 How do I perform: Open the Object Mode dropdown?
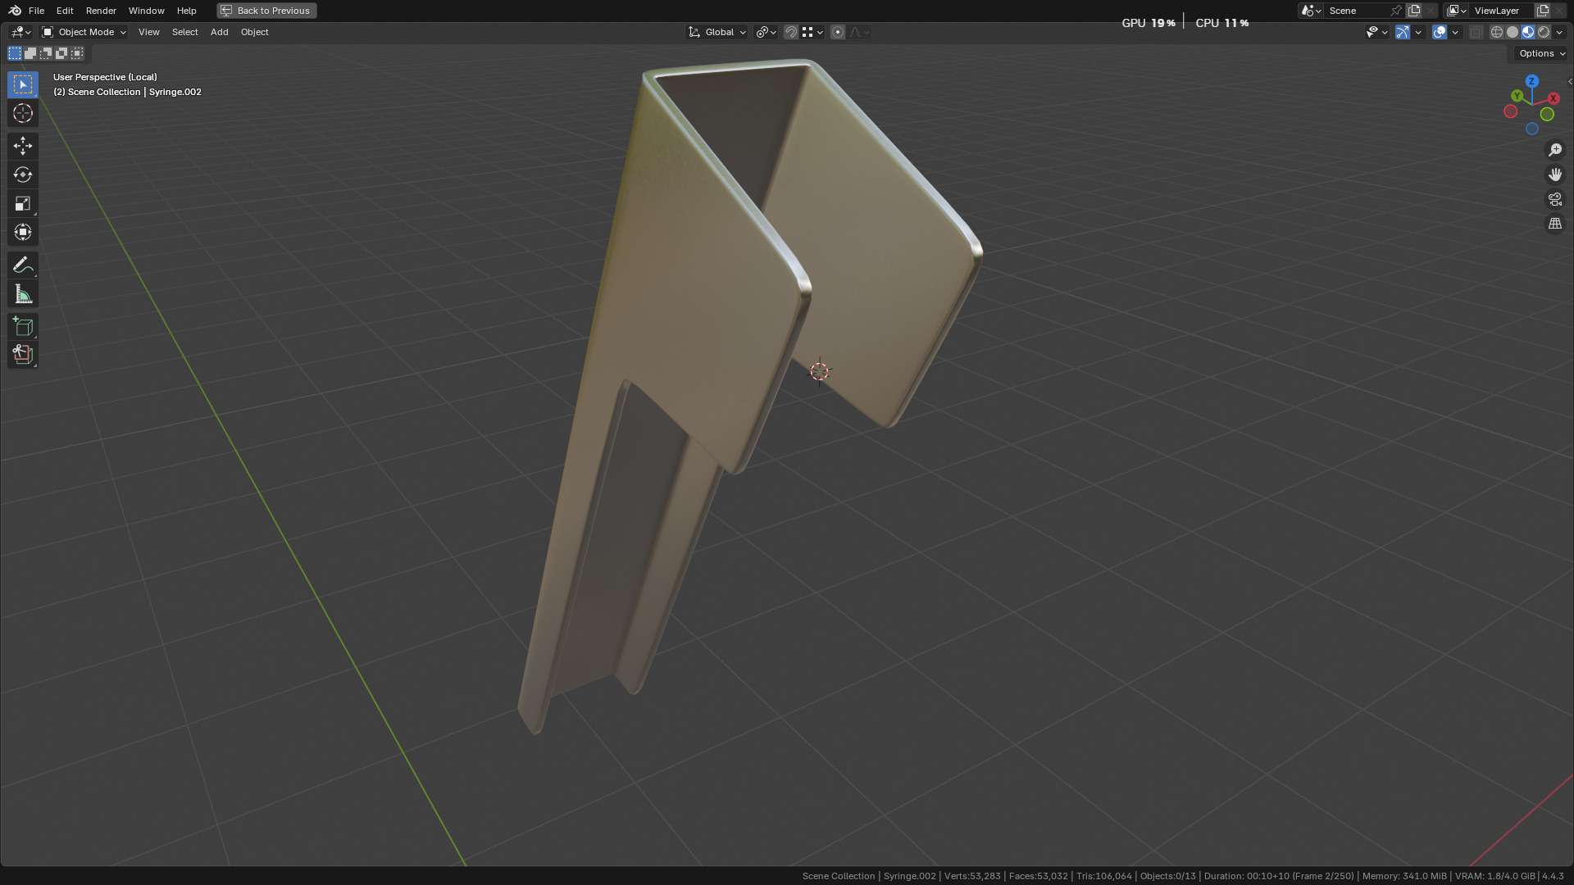point(84,32)
